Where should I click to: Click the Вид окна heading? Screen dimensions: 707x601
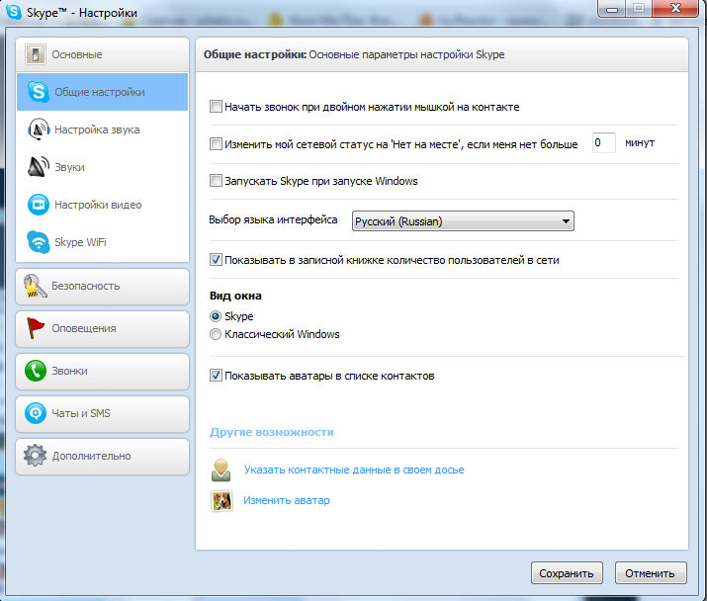235,296
